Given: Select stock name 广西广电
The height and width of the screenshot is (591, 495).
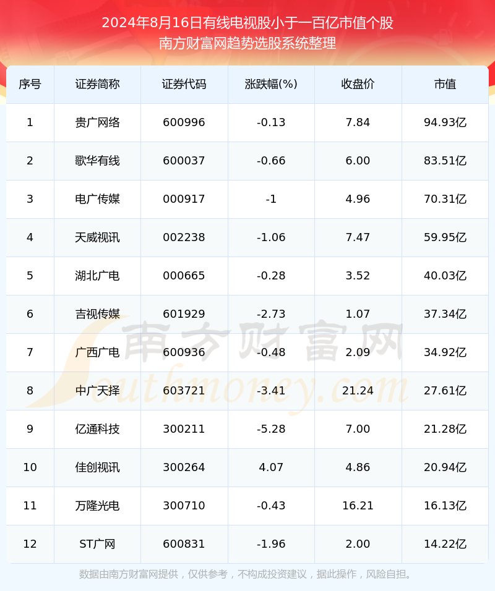Looking at the screenshot, I should [x=97, y=352].
